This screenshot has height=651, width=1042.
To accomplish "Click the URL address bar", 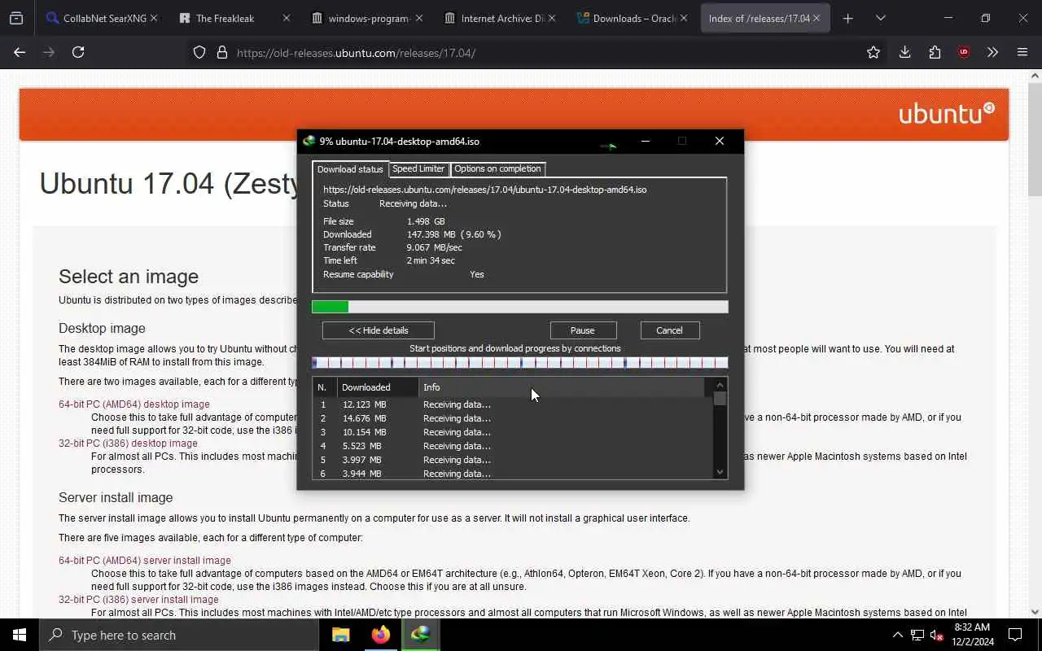I will pyautogui.click(x=537, y=52).
